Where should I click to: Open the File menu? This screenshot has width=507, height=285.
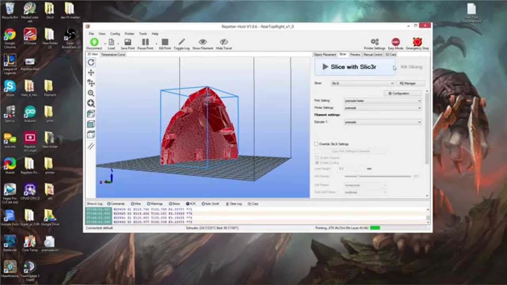91,34
